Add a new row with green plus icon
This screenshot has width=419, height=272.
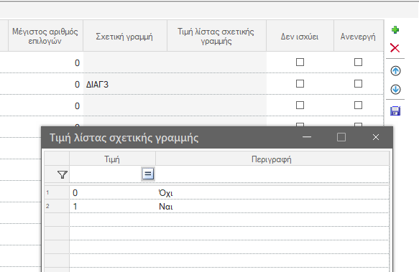pyautogui.click(x=395, y=29)
